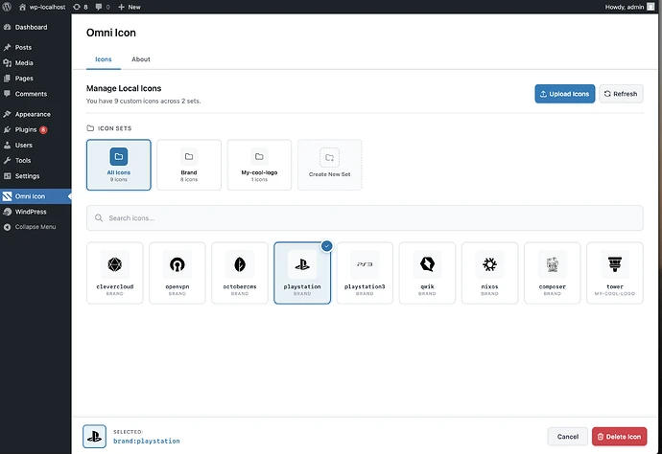Choose the composer icon tile
This screenshot has height=454, width=662.
pyautogui.click(x=552, y=272)
